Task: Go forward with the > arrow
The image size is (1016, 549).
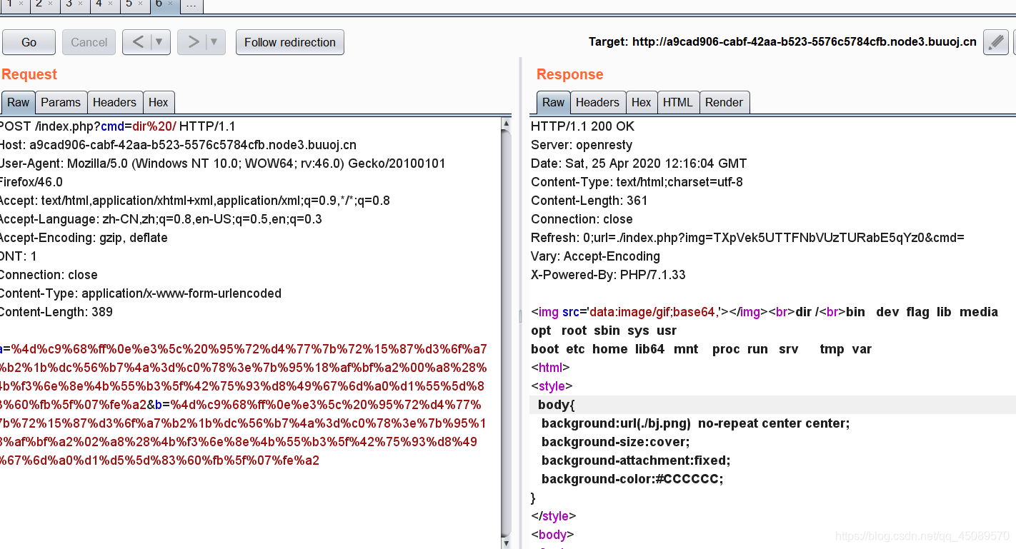Action: [193, 42]
